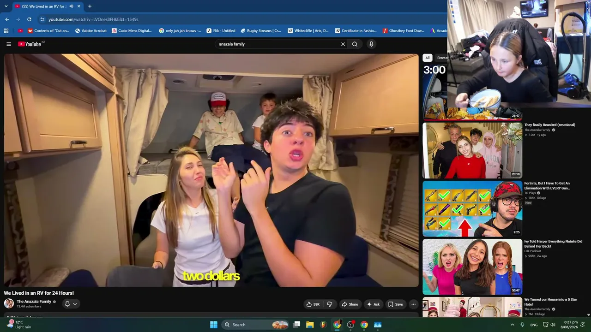Click the main RV video player
The image size is (591, 332).
pos(211,170)
